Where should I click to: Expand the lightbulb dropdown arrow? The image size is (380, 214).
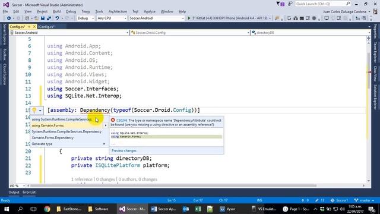40,111
